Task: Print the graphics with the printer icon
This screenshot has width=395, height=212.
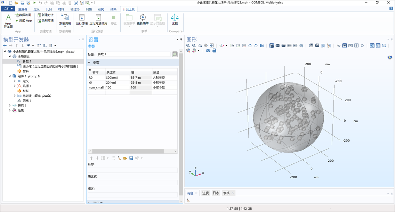Action: 214,51
